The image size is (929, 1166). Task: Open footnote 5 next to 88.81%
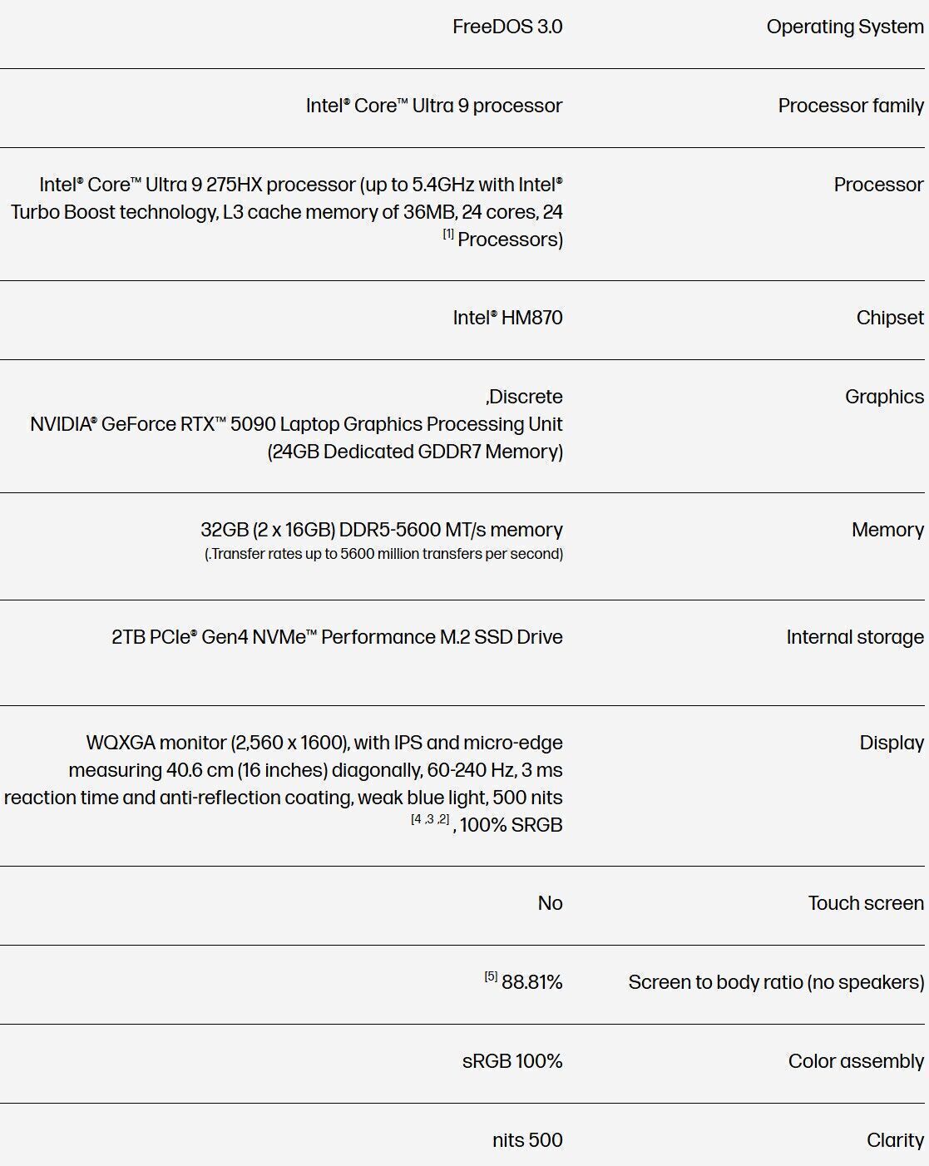[x=491, y=976]
